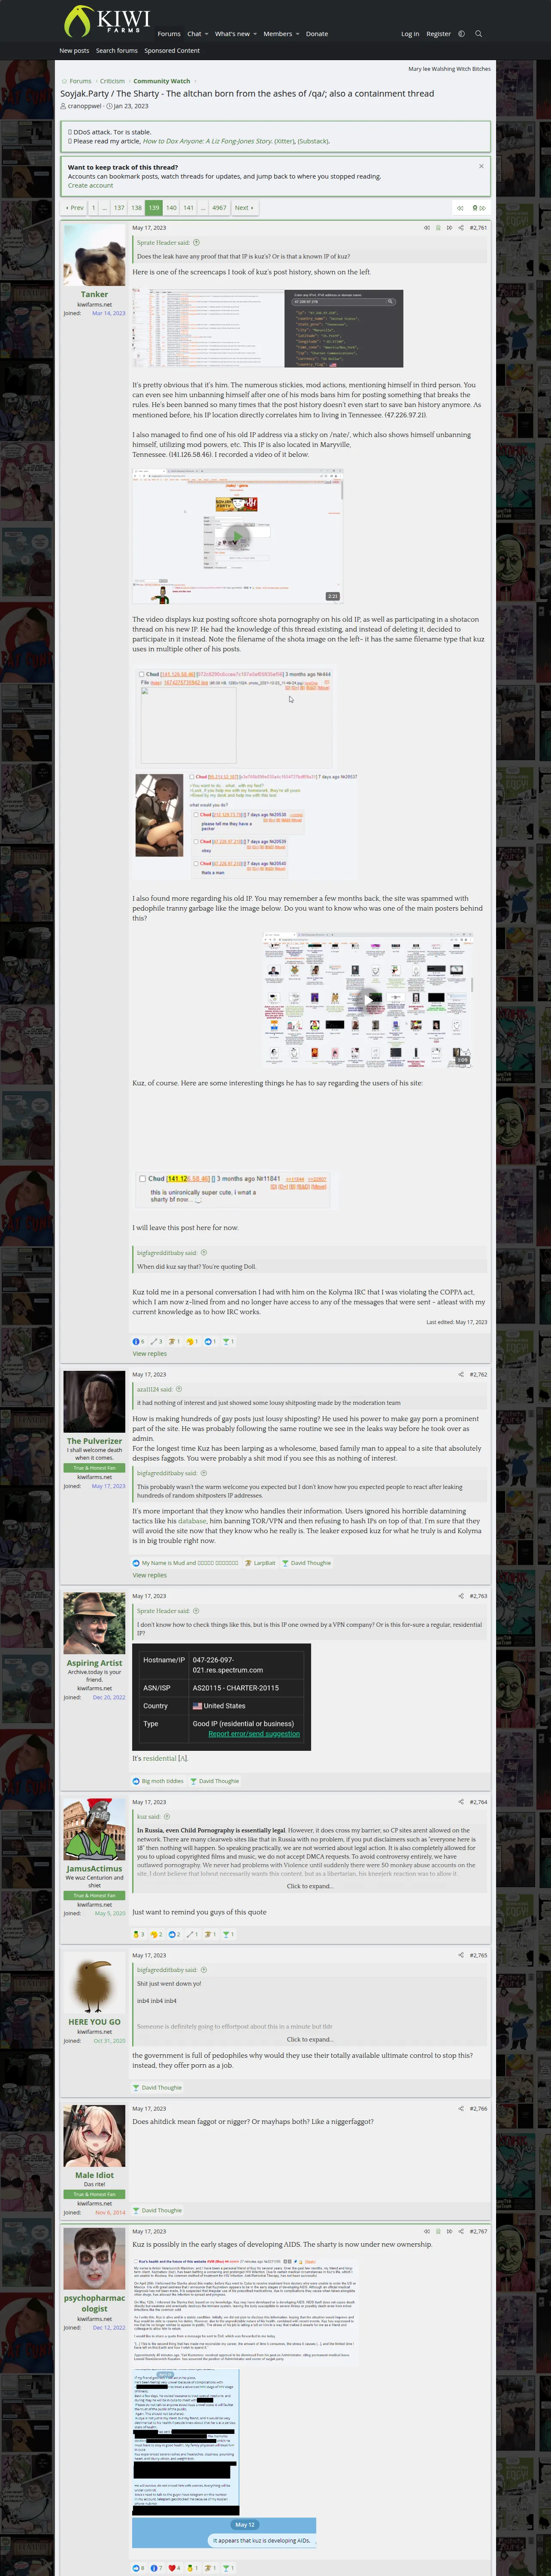Click up-arrow beside 'kuz said' quote
Screen dimensions: 551x2576
pyautogui.click(x=166, y=1816)
